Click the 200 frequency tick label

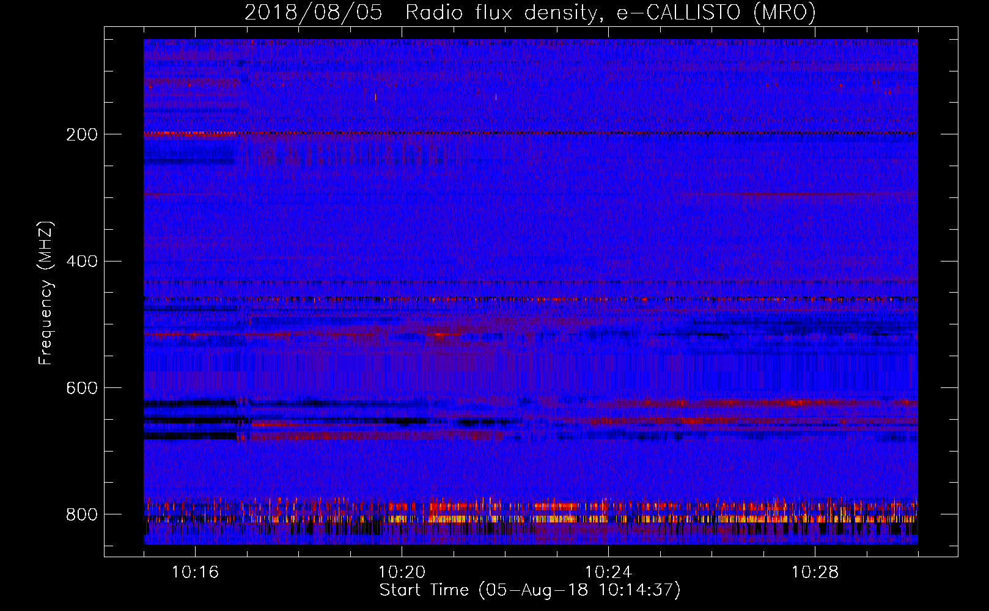82,134
